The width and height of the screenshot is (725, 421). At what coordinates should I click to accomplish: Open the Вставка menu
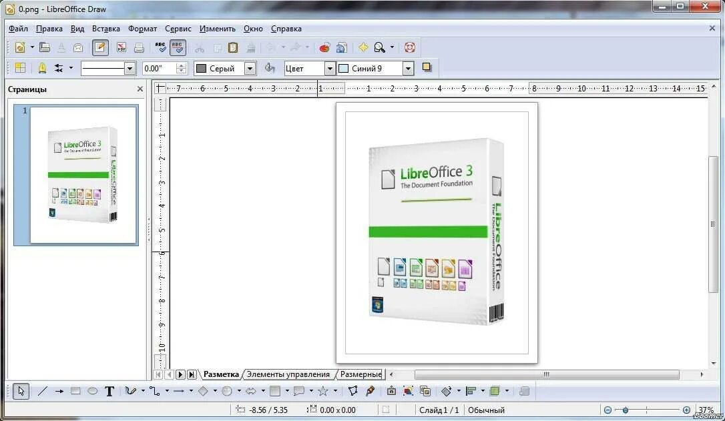pos(106,29)
